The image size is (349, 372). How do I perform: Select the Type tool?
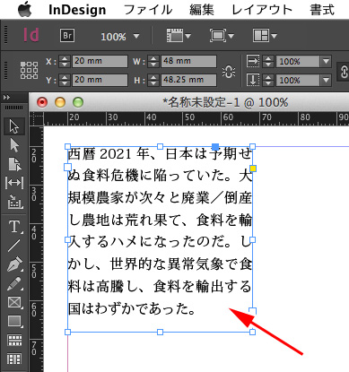tap(14, 227)
